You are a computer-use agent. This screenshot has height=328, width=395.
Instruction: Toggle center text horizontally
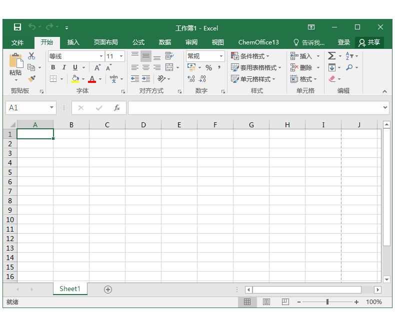click(146, 67)
